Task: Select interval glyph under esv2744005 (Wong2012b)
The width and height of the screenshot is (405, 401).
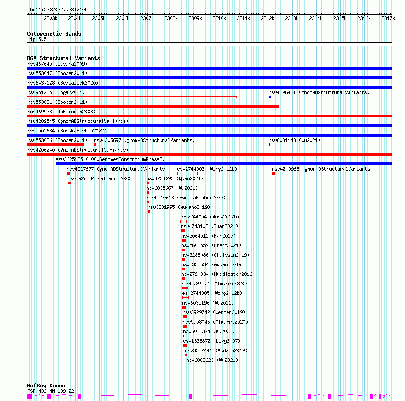Action: click(186, 298)
